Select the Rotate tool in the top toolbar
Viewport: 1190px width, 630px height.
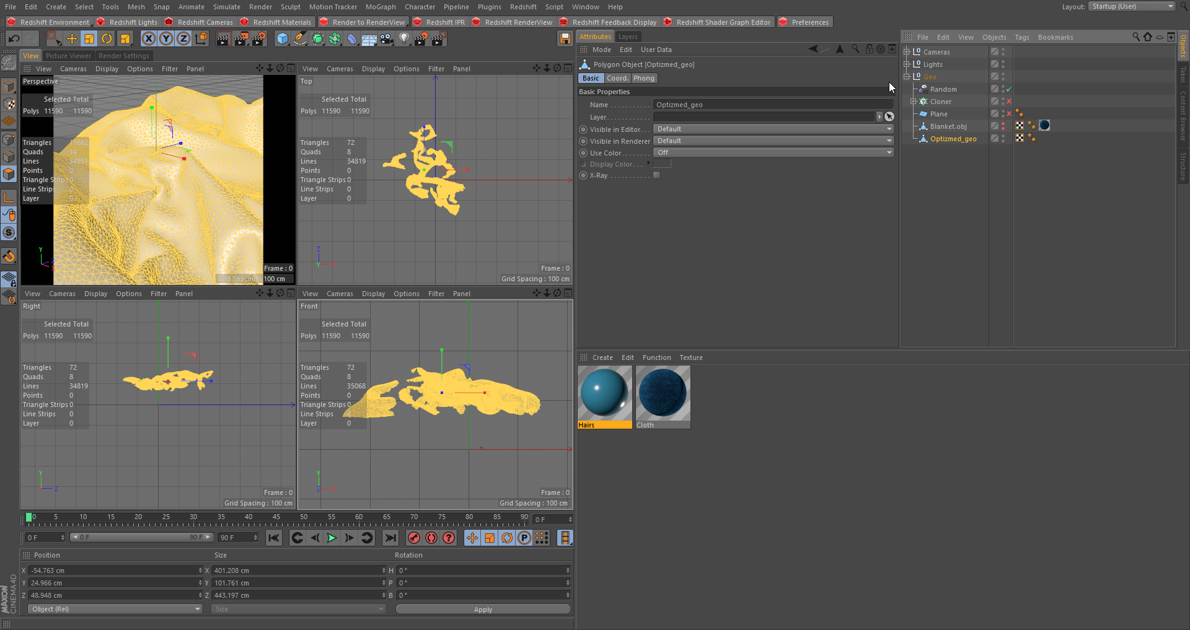pyautogui.click(x=107, y=39)
